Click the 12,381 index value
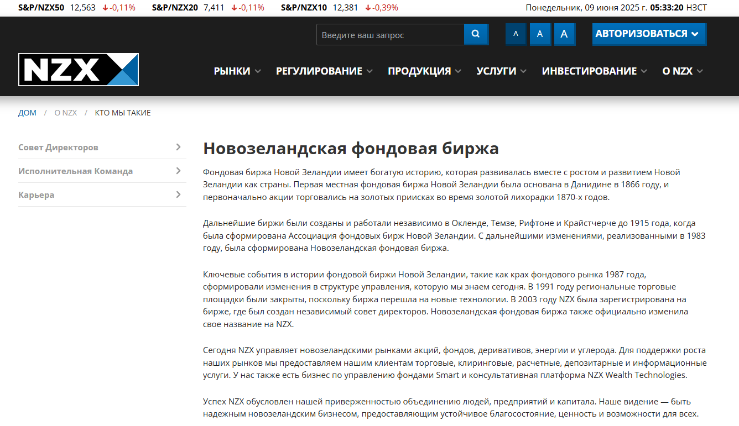739x426 pixels. point(345,8)
